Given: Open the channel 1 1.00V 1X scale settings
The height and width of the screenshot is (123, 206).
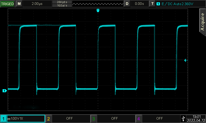Looking at the screenshot, I should coord(26,119).
